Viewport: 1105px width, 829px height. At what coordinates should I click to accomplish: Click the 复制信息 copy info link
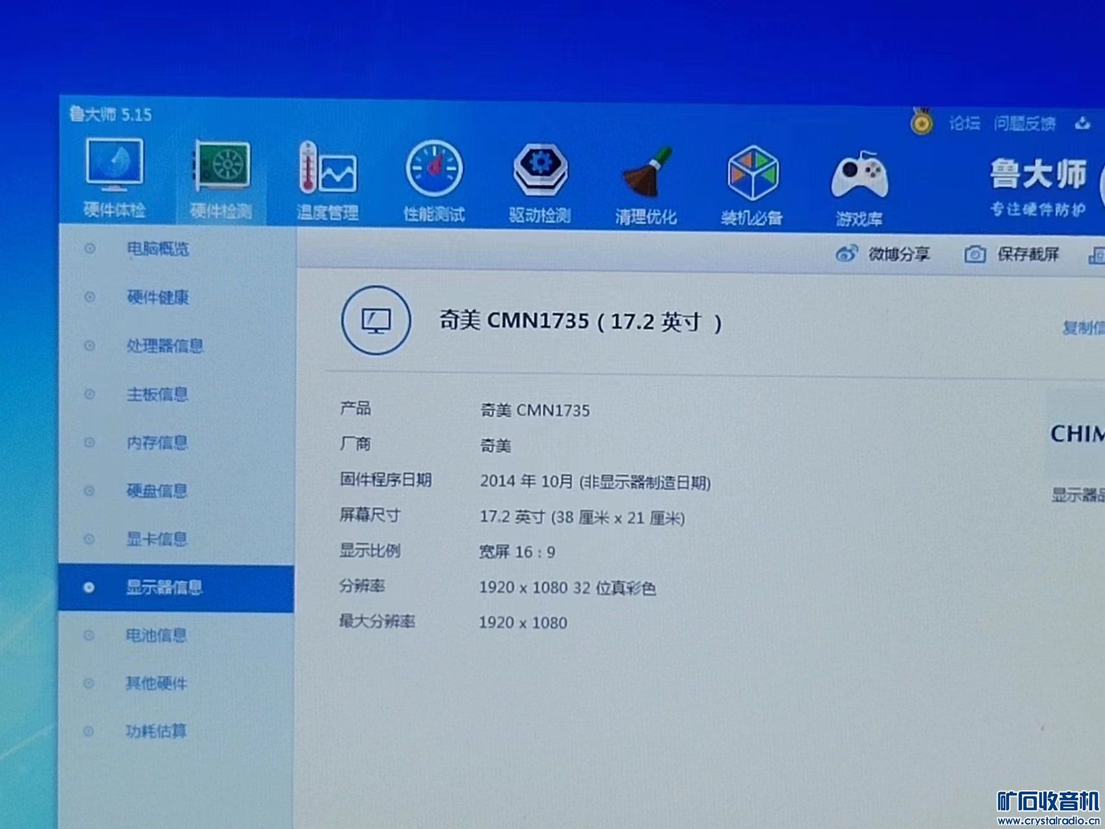[1084, 328]
